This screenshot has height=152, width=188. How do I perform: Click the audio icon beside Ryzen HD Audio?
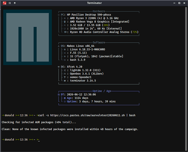[65, 32]
